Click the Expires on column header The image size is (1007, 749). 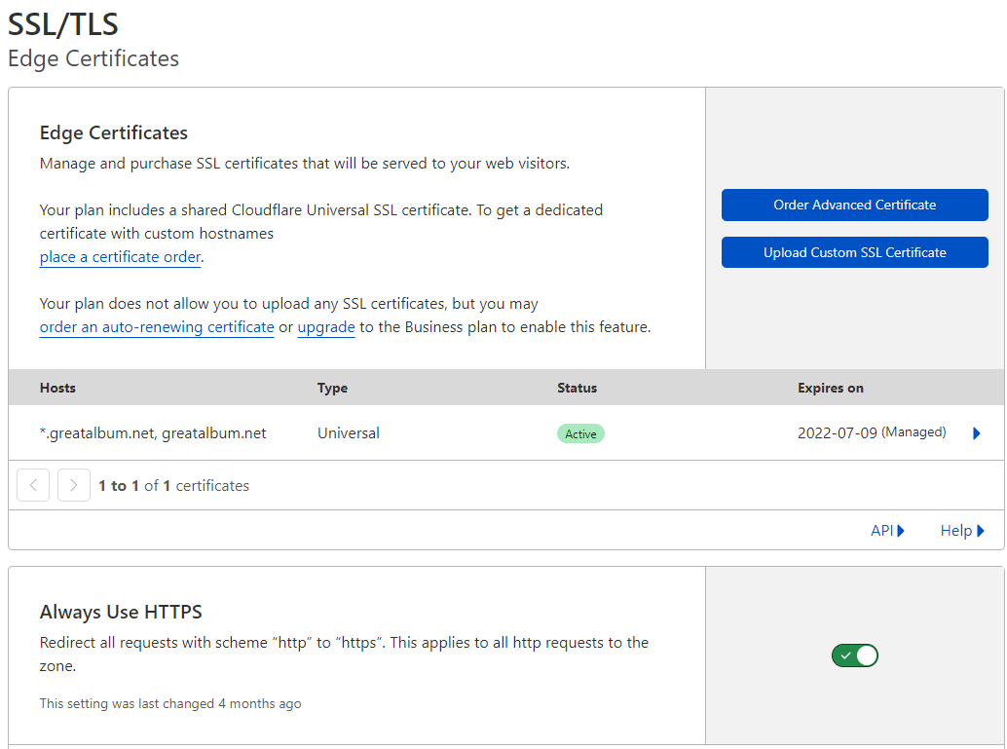tap(830, 388)
